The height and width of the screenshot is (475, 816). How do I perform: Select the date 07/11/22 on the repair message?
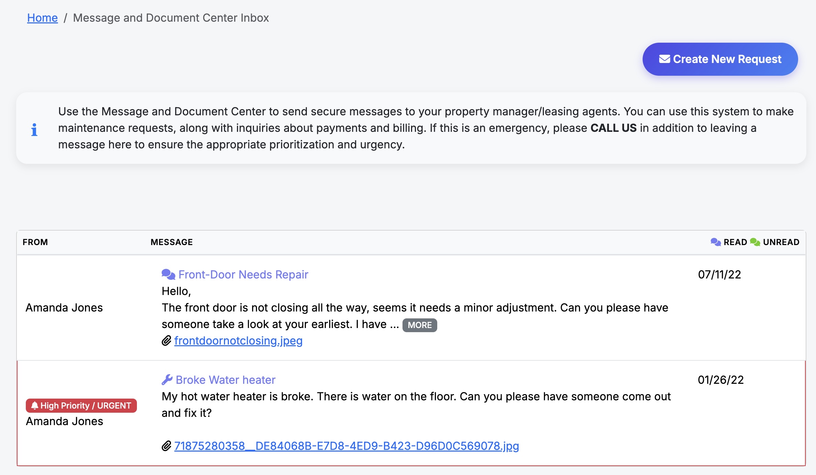720,274
